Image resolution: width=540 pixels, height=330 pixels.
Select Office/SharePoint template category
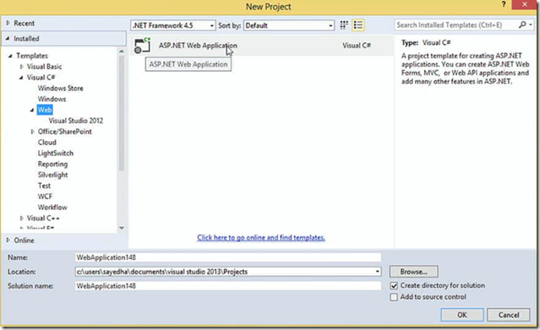[65, 132]
